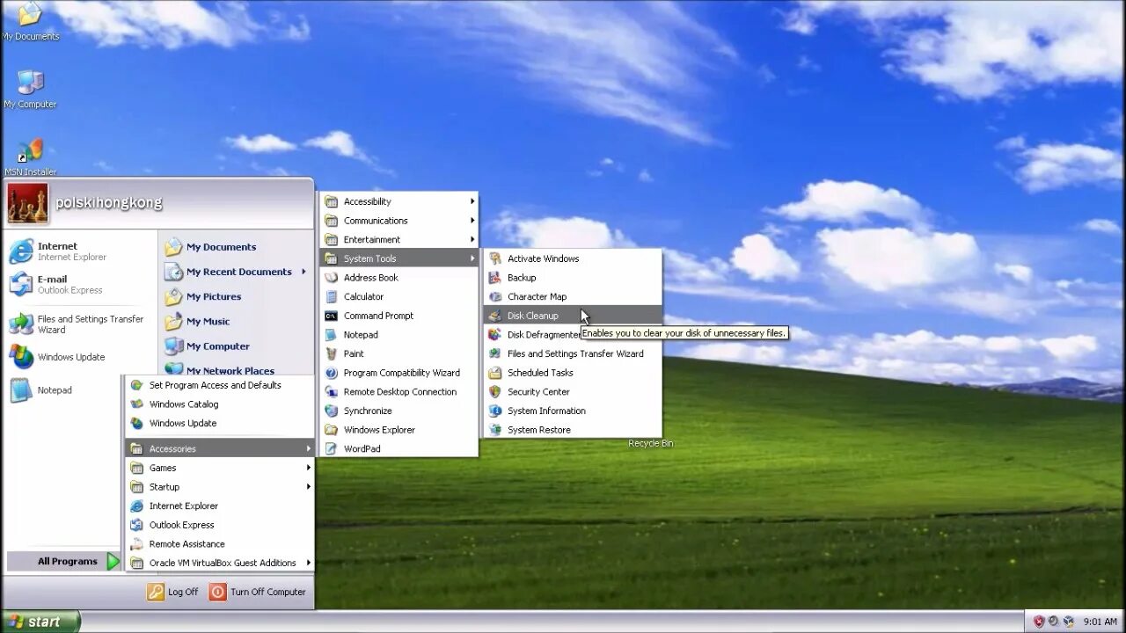Open Backup utility

tap(573, 278)
